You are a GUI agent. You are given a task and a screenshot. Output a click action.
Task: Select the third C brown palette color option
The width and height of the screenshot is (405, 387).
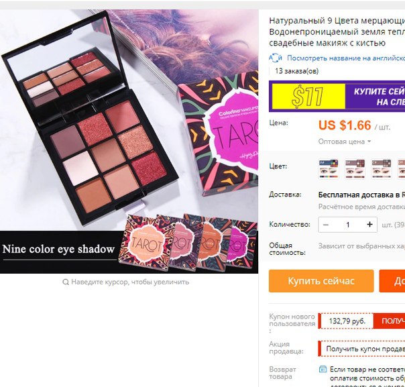pos(382,169)
